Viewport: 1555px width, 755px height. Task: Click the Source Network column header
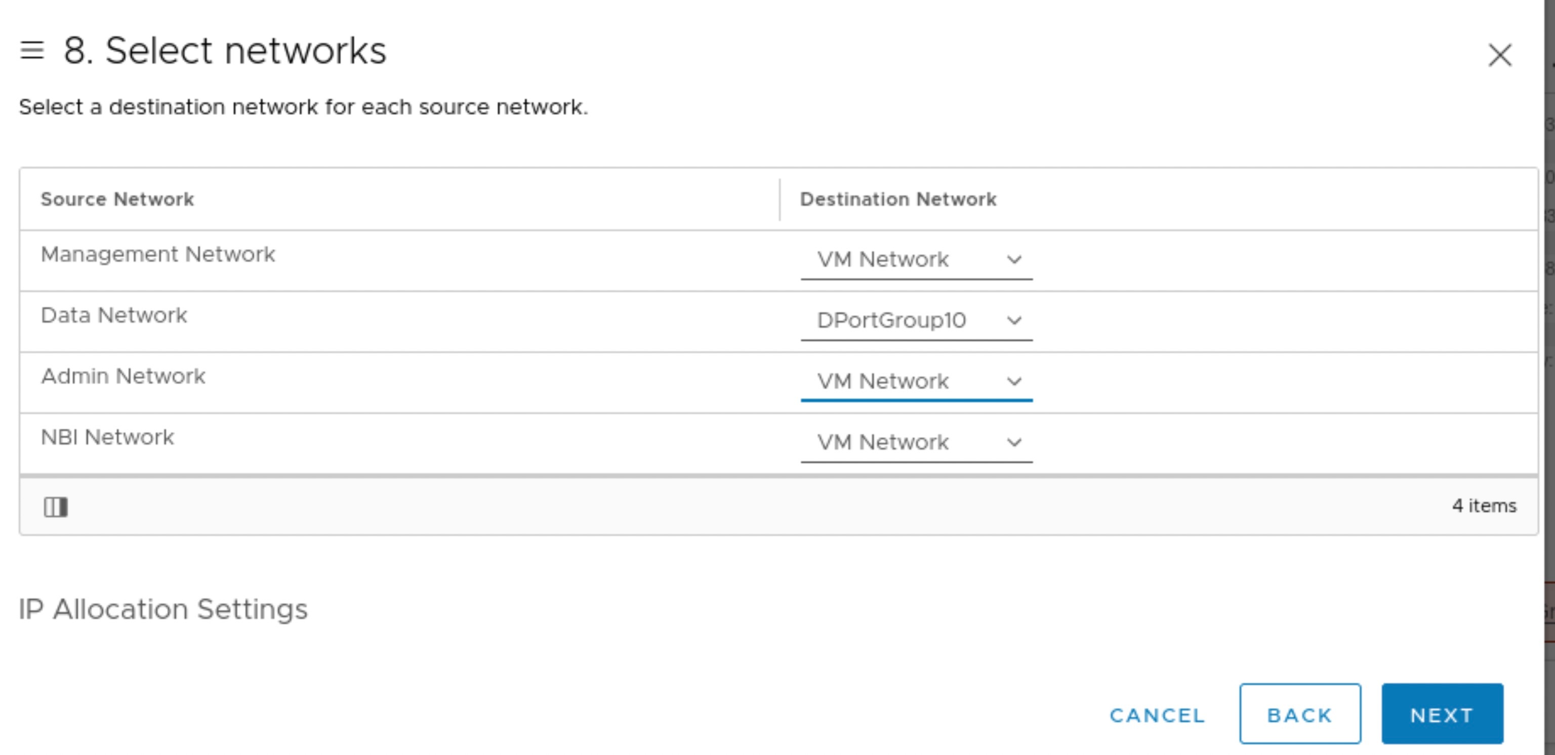118,199
